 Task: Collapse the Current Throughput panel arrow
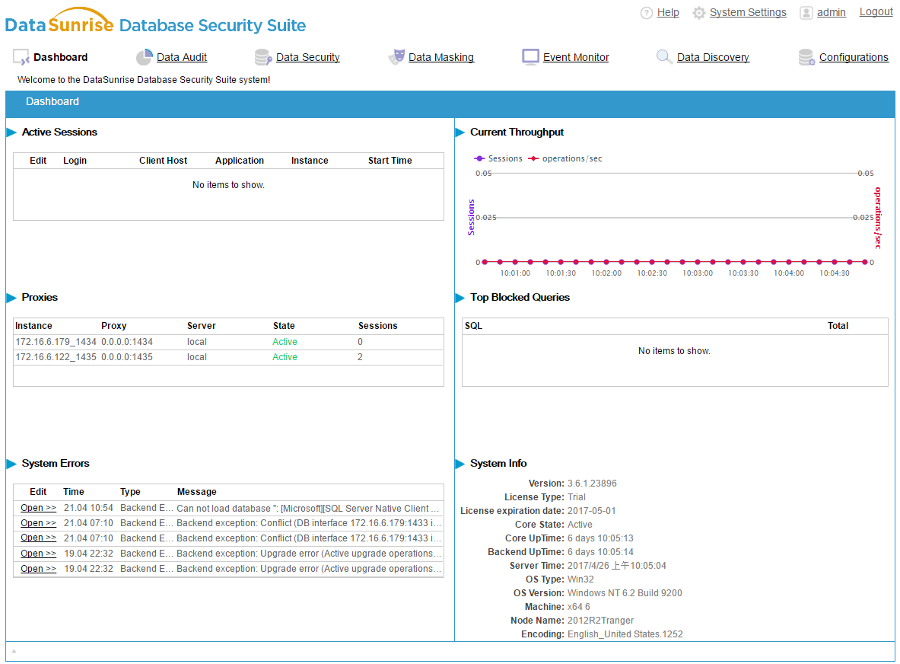460,132
